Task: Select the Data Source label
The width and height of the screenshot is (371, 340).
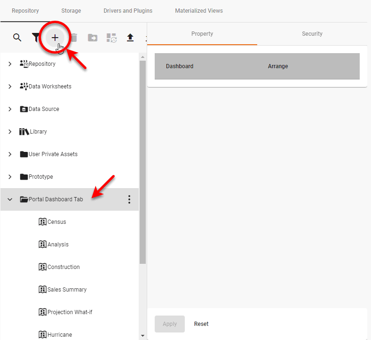Action: click(x=44, y=109)
